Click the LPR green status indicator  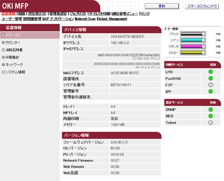[x=210, y=72]
